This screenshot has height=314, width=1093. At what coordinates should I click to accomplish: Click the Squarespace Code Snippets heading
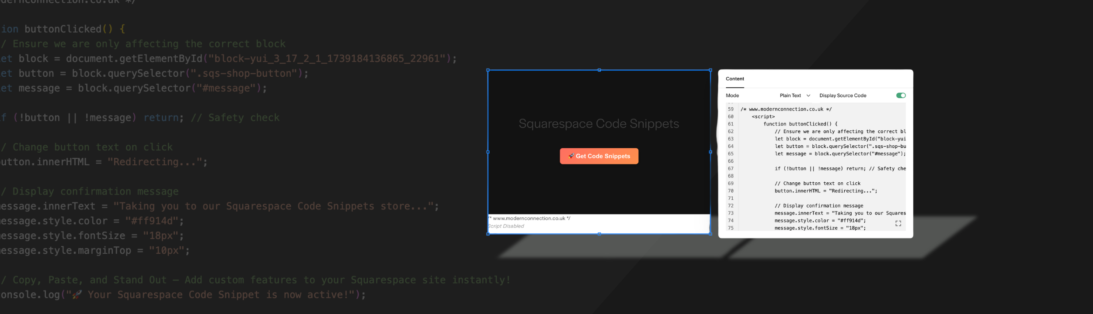599,124
